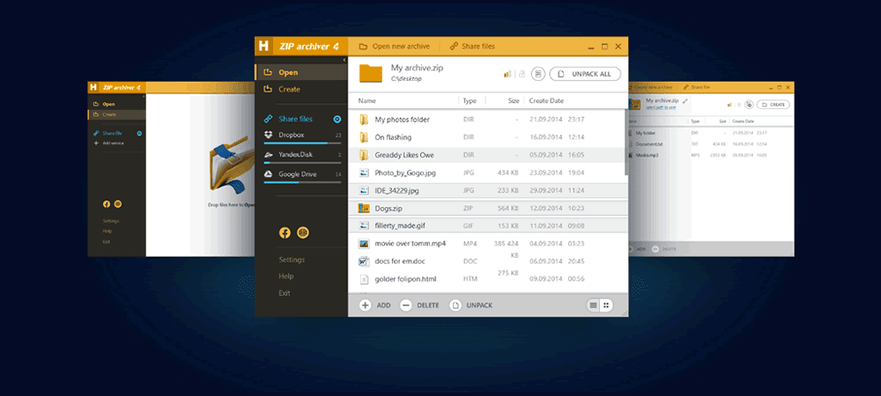
Task: Sort by the Name column header
Action: pyautogui.click(x=366, y=101)
